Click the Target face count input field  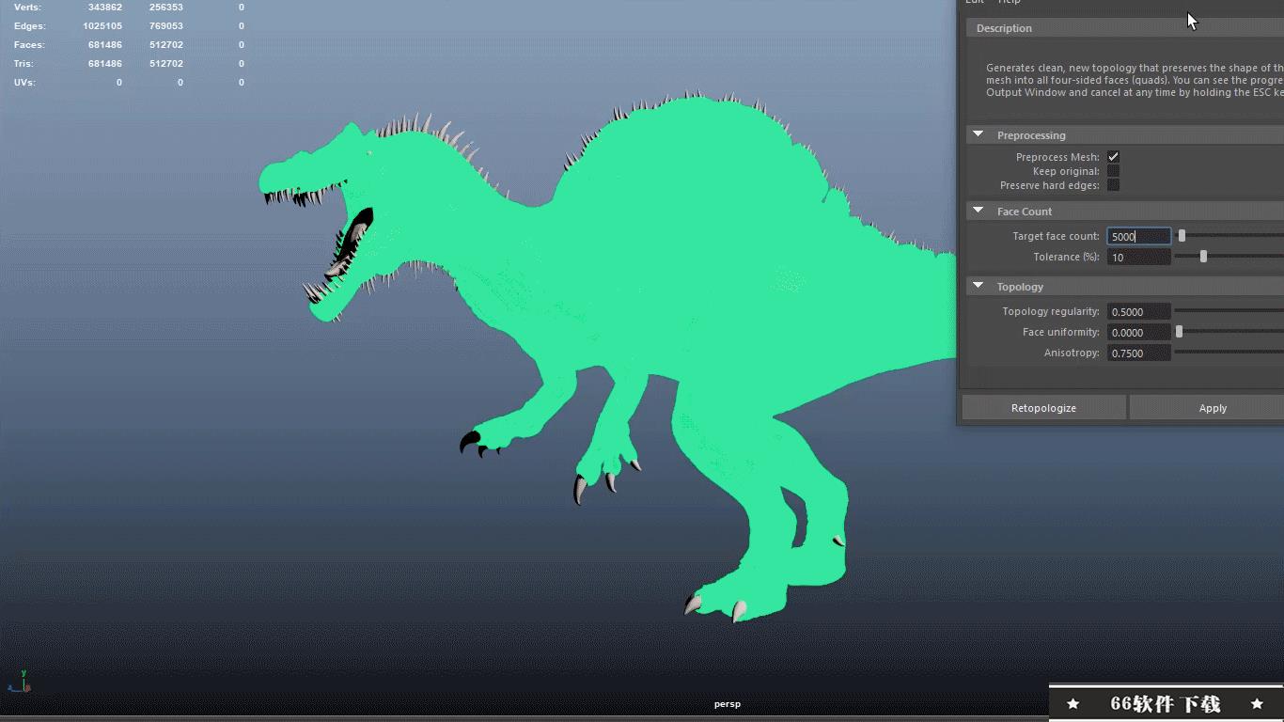click(1138, 237)
